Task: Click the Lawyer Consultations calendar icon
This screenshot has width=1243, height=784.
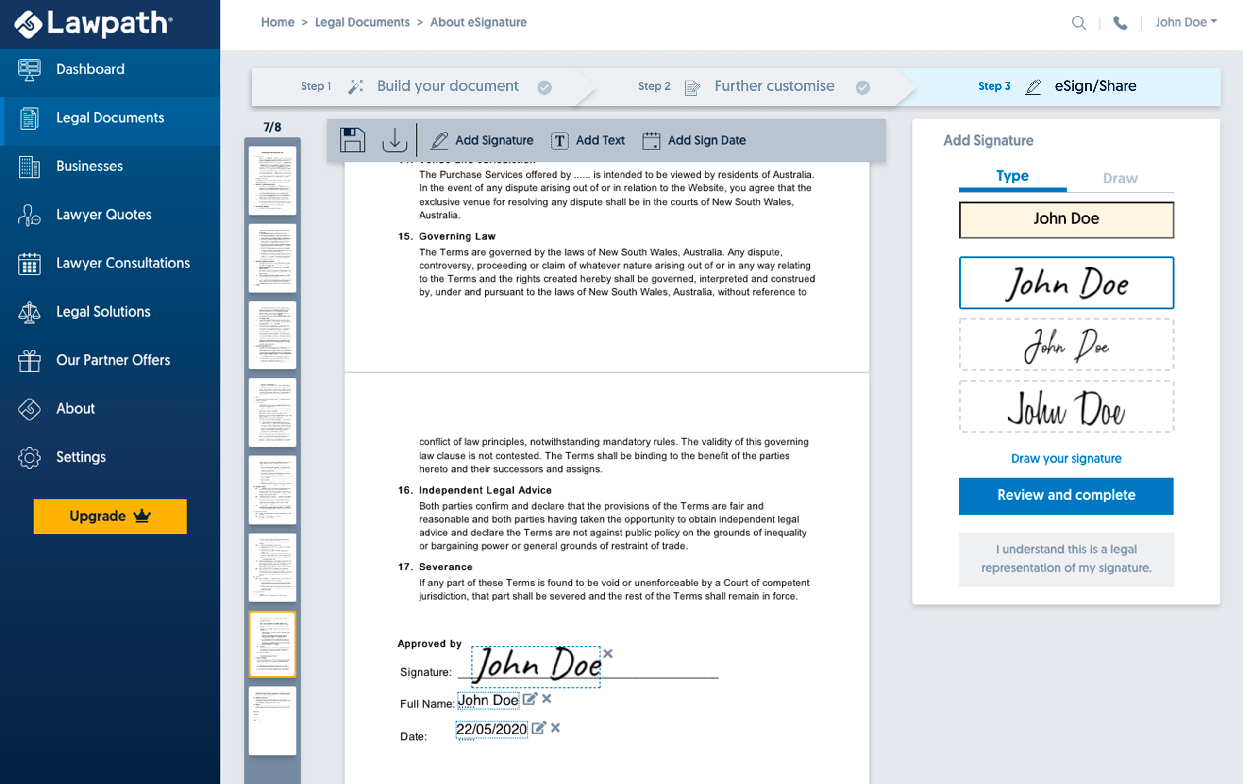Action: pos(30,263)
